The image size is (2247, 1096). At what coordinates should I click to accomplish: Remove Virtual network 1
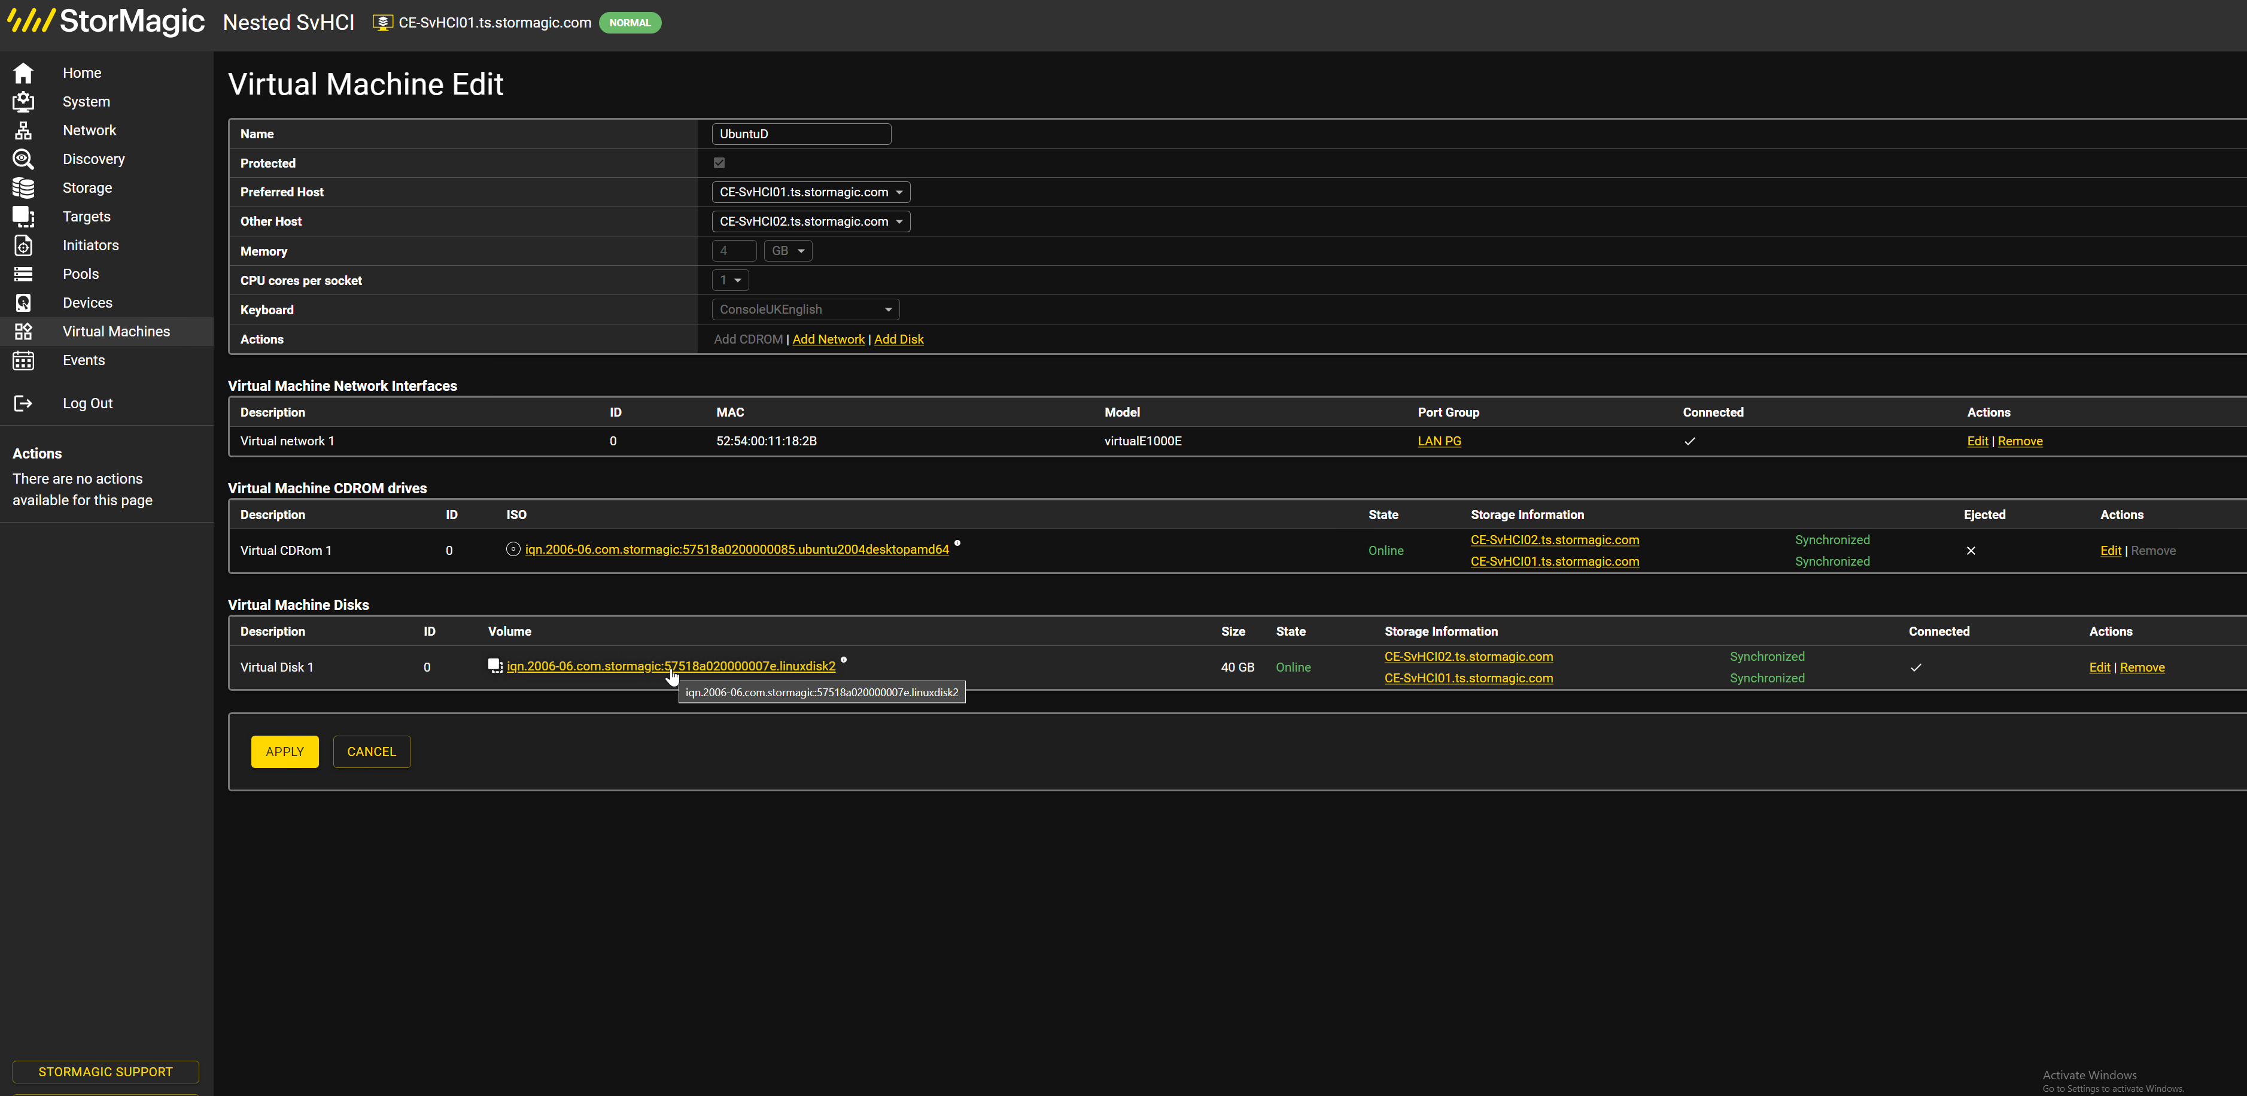pyautogui.click(x=2020, y=442)
